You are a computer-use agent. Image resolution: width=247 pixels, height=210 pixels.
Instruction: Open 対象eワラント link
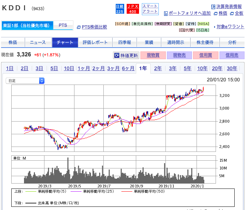point(230,26)
